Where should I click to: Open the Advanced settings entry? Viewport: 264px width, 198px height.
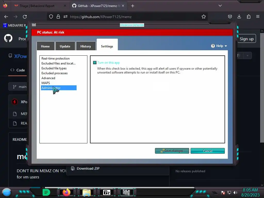(x=48, y=78)
